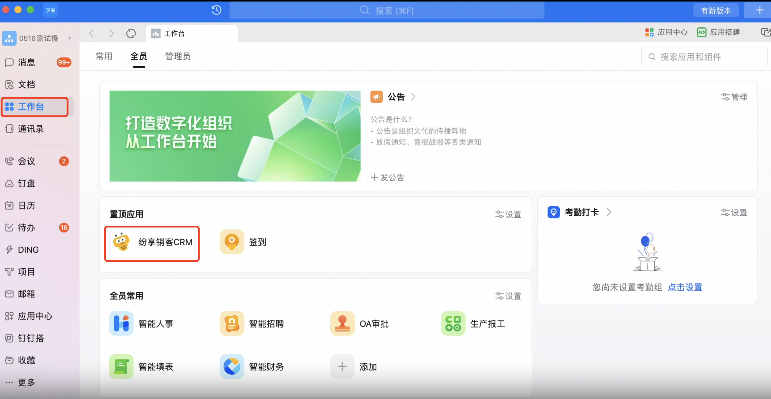Click 管理 for 公告 card
Screen dimensions: 771x399
tap(734, 97)
